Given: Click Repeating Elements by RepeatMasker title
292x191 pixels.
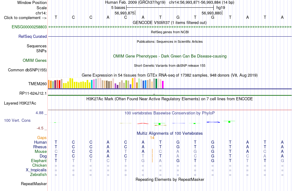Looking at the screenshot, I should point(170,179).
